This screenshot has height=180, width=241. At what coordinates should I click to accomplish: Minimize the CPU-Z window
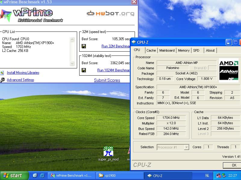click(228, 42)
